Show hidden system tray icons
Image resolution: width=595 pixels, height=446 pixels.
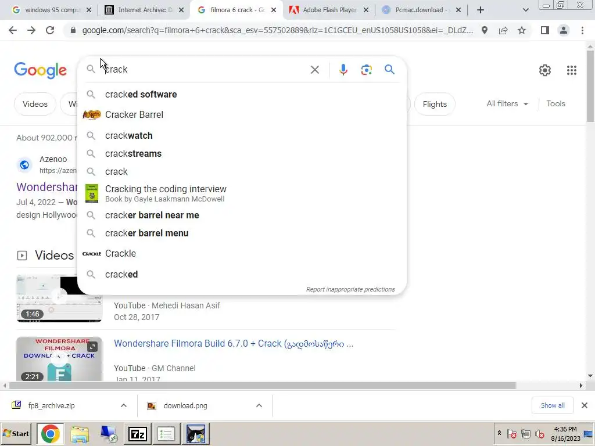(499, 433)
